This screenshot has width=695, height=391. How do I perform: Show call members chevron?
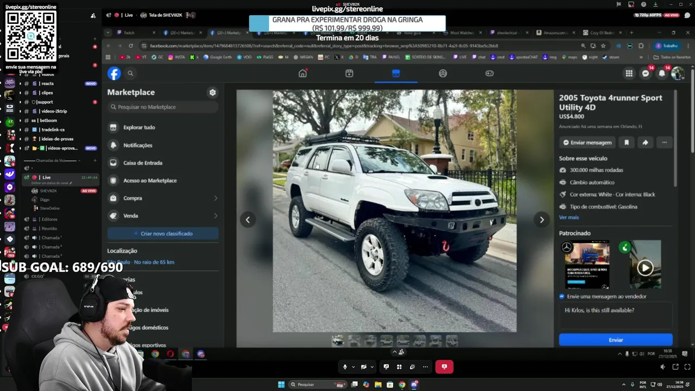pyautogui.click(x=398, y=352)
